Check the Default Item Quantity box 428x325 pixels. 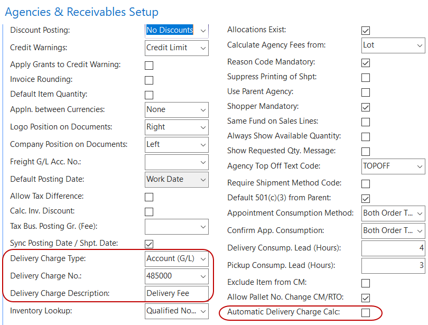tap(149, 95)
